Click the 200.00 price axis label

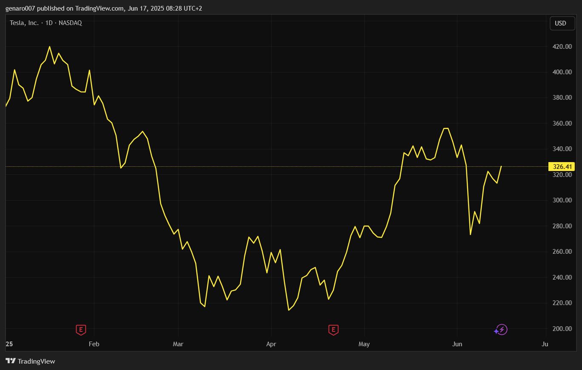(x=562, y=329)
